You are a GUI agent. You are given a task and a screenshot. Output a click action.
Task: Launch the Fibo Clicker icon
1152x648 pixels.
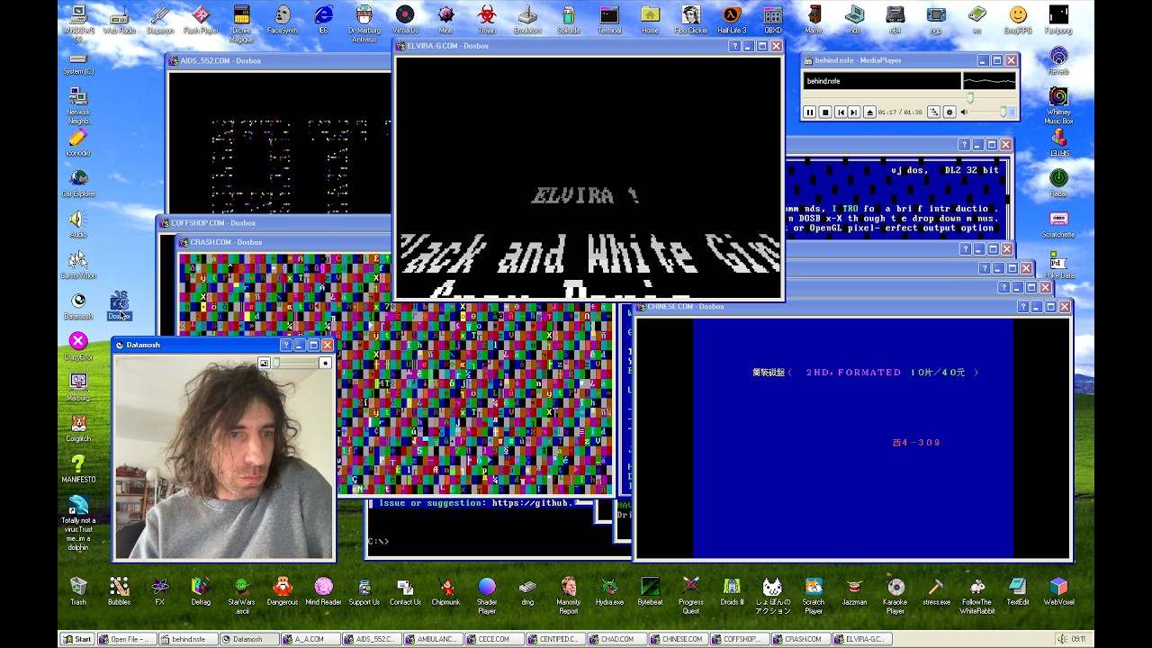[x=691, y=20]
